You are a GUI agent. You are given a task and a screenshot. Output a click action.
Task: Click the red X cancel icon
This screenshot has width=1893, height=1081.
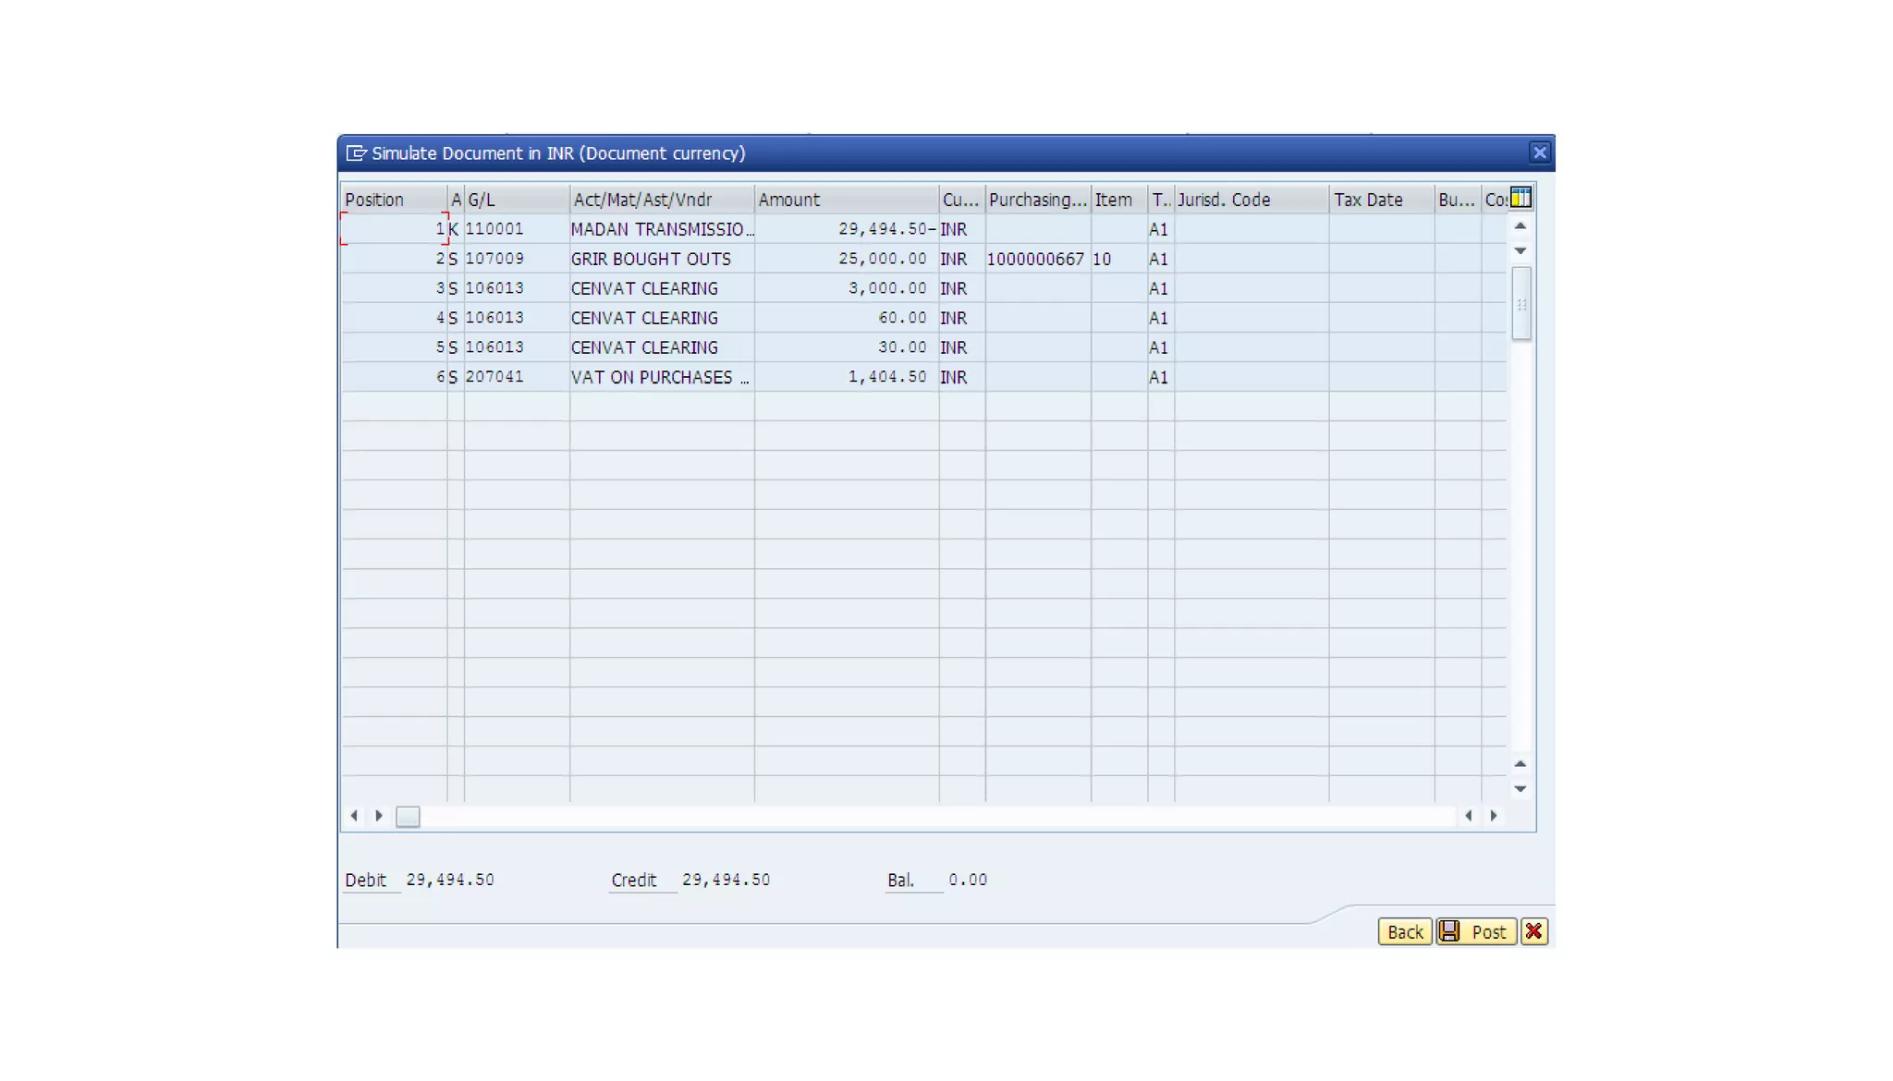pyautogui.click(x=1533, y=931)
